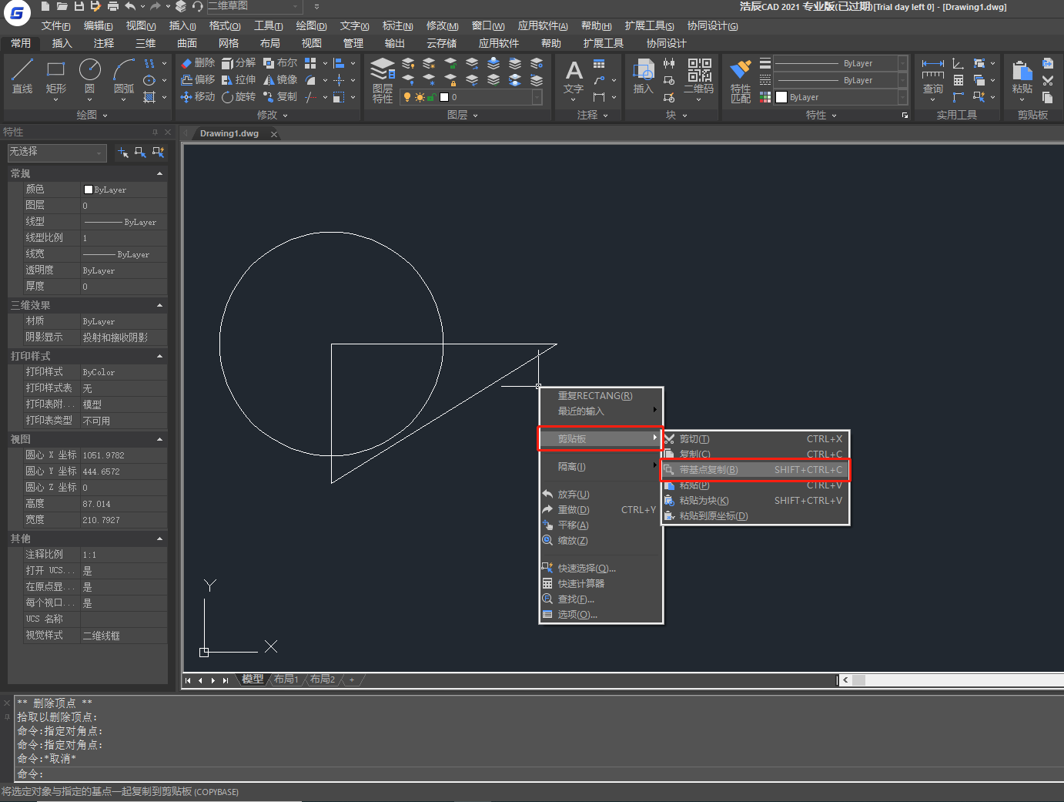Choose 带基点复制 from the clipboard submenu
Screen dimensions: 1064x802
pyautogui.click(x=708, y=470)
